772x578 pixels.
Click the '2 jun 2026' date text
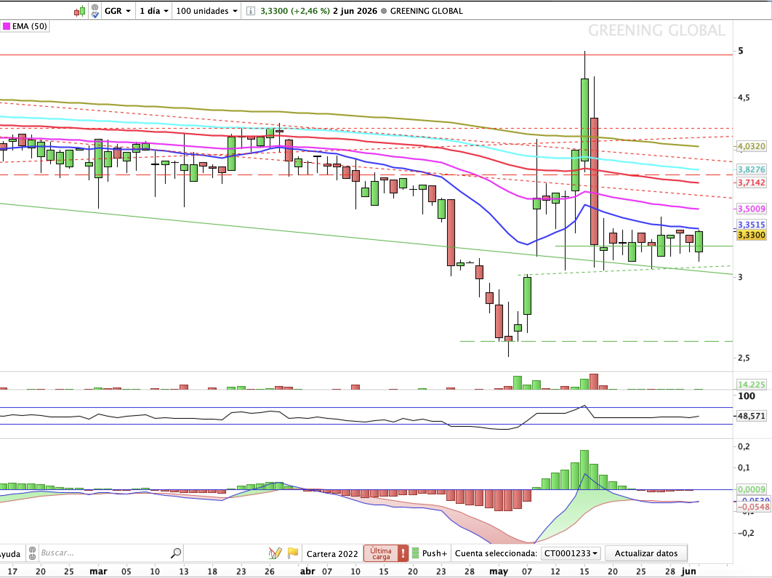coord(355,11)
